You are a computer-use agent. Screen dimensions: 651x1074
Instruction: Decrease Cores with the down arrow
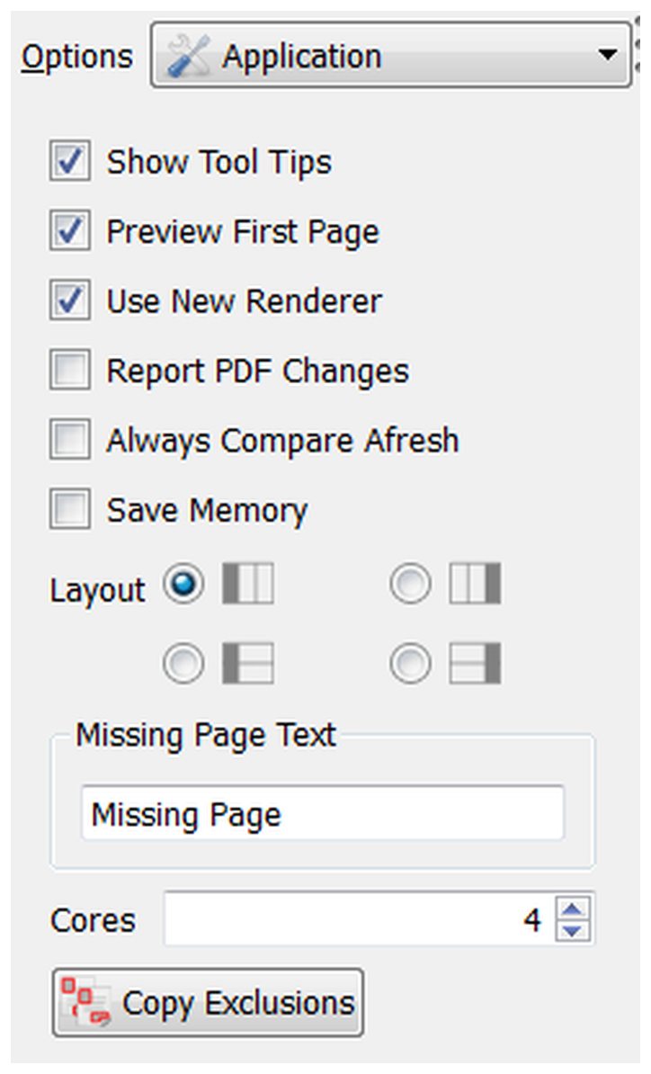(573, 930)
